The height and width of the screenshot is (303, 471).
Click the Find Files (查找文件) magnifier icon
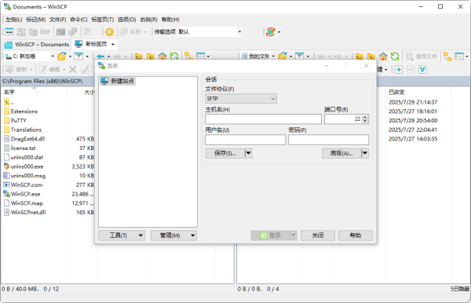pos(410,57)
